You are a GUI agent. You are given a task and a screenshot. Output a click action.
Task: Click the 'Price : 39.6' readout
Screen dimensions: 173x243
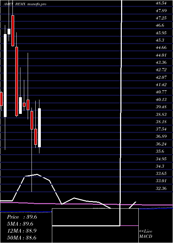(22, 217)
